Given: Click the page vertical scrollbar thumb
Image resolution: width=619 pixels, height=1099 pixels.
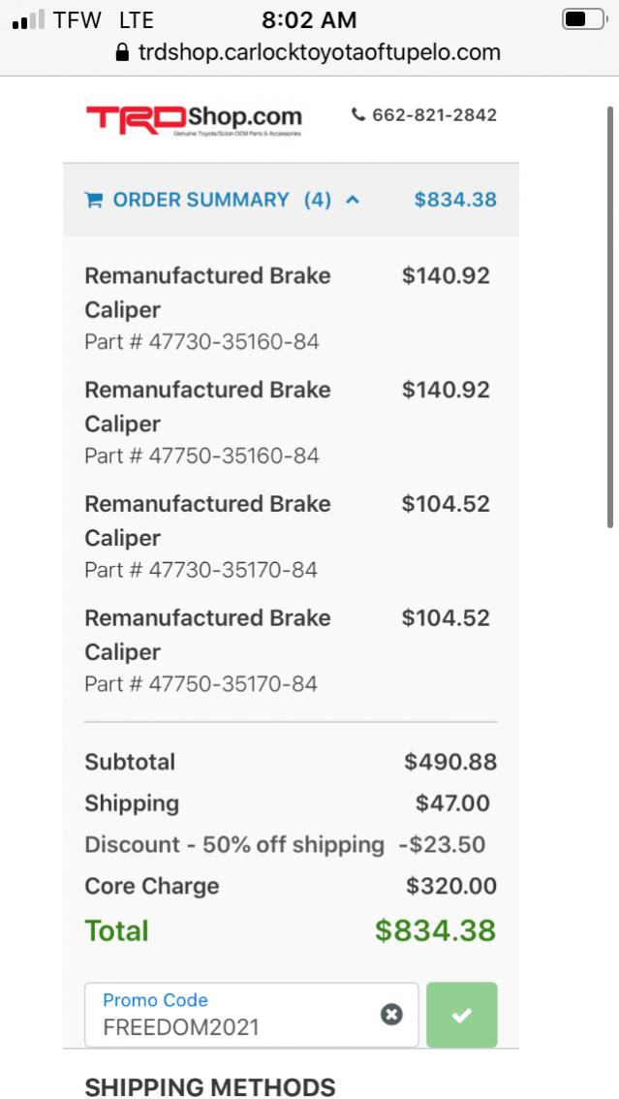Looking at the screenshot, I should coord(610,317).
